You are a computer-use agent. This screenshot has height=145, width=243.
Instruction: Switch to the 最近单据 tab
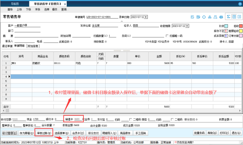coord(7,46)
